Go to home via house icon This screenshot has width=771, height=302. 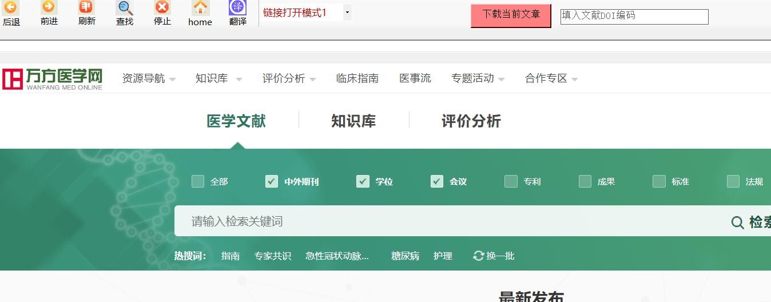[200, 7]
